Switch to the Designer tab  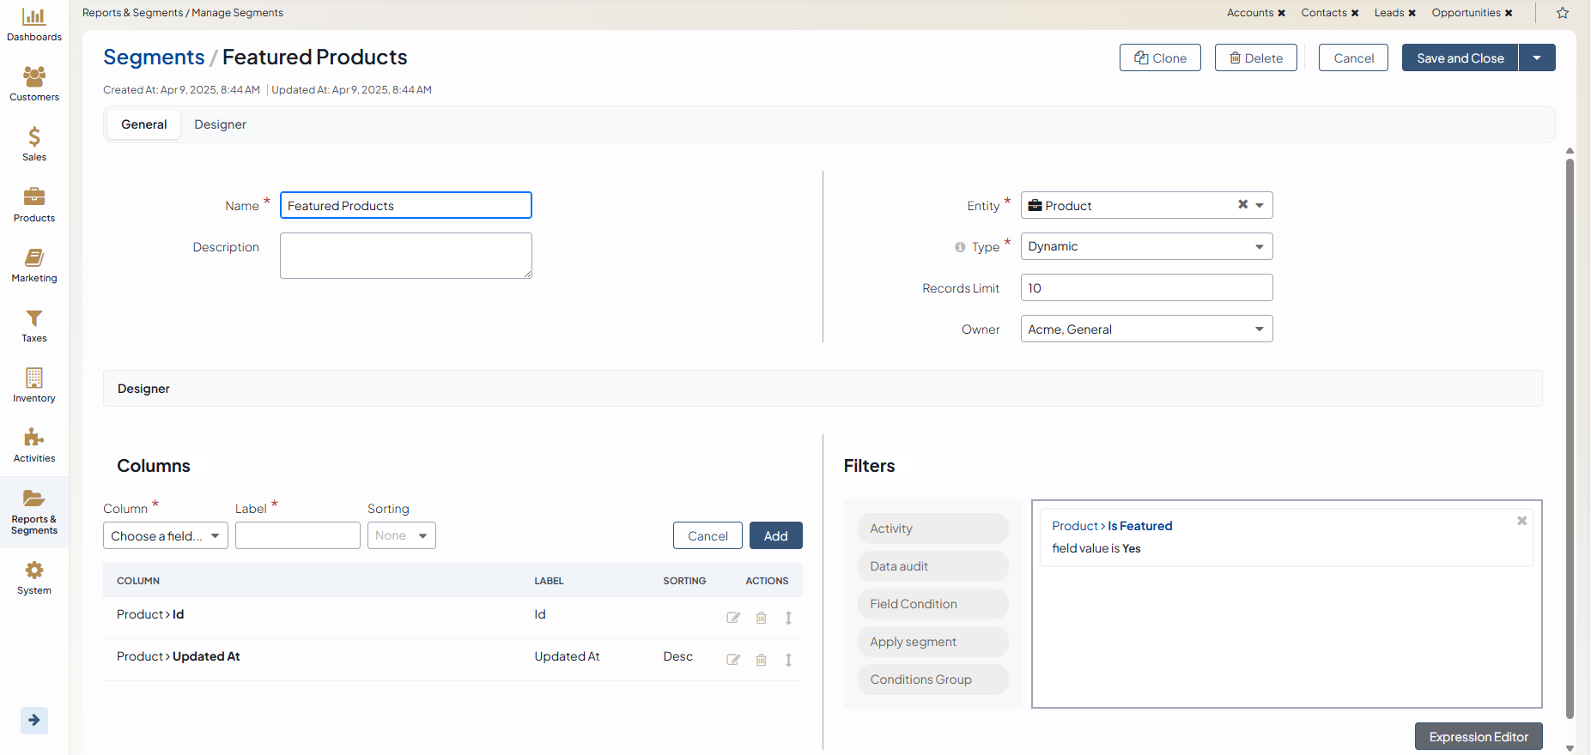tap(220, 124)
